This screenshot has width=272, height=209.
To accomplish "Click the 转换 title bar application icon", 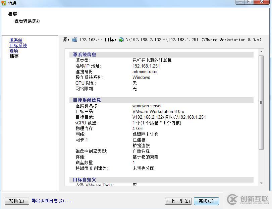I will (x=4, y=3).
